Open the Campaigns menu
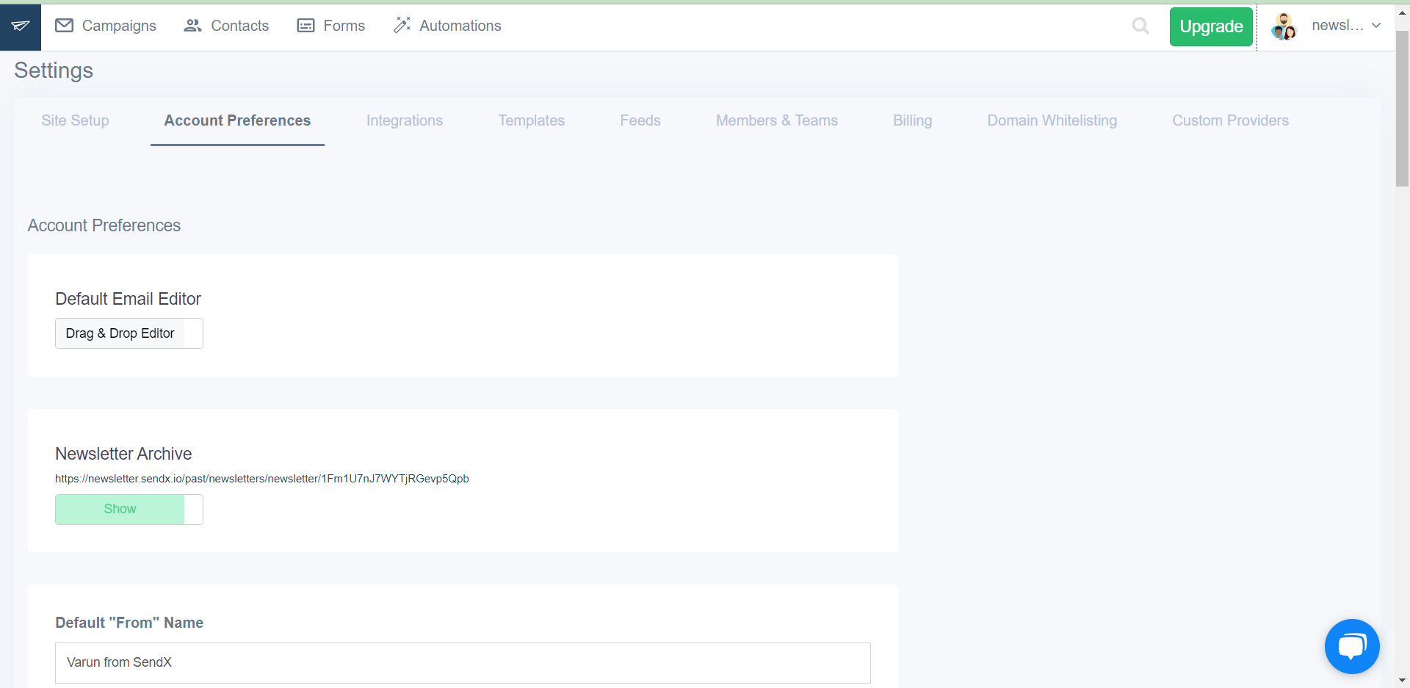The height and width of the screenshot is (688, 1410). (x=106, y=26)
